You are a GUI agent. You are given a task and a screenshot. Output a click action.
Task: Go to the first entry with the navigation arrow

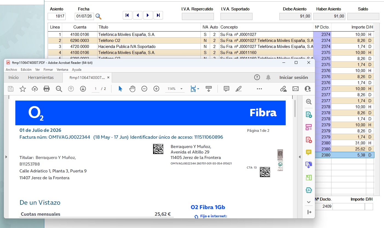coord(127,15)
